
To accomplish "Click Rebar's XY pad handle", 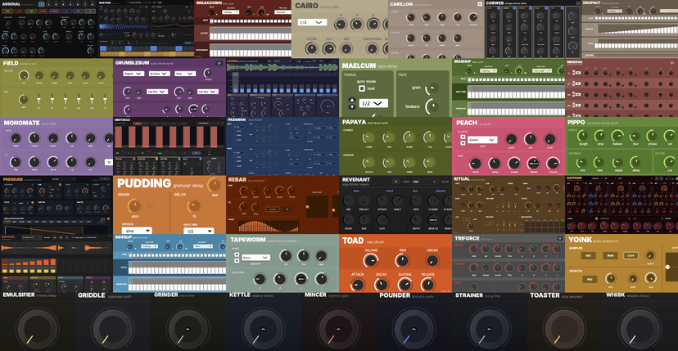I will (308, 207).
